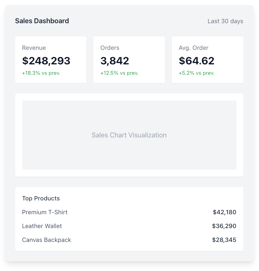Click the $64.62 average order value

[x=196, y=61]
